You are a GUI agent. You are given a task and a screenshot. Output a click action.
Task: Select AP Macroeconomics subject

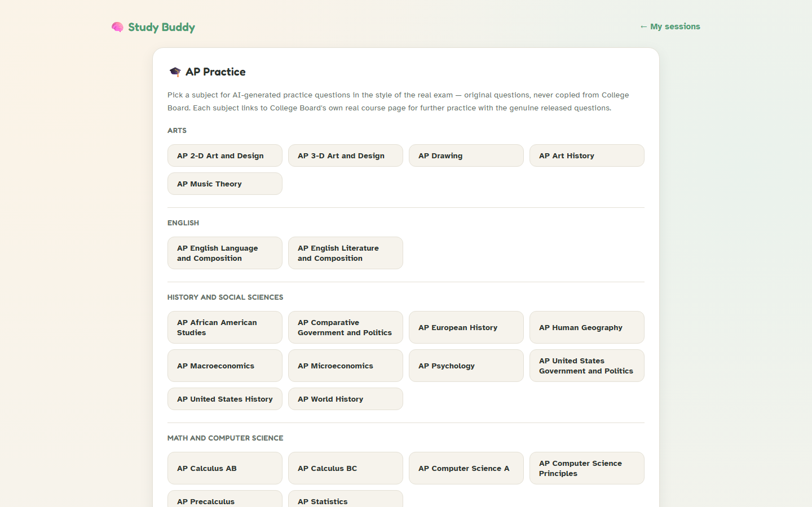pyautogui.click(x=225, y=366)
